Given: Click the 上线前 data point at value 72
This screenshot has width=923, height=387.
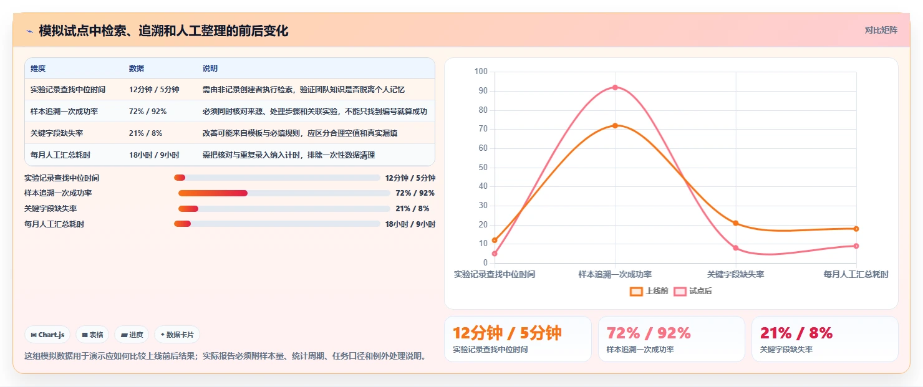Looking at the screenshot, I should pos(615,125).
